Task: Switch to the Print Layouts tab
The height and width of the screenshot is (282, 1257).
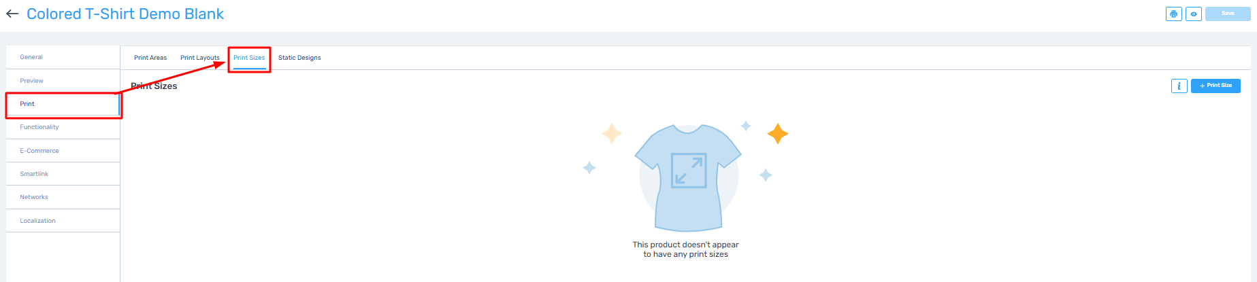Action: [199, 58]
